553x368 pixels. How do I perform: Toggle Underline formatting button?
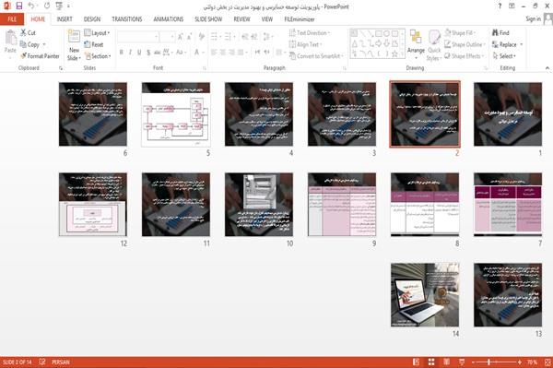point(139,53)
